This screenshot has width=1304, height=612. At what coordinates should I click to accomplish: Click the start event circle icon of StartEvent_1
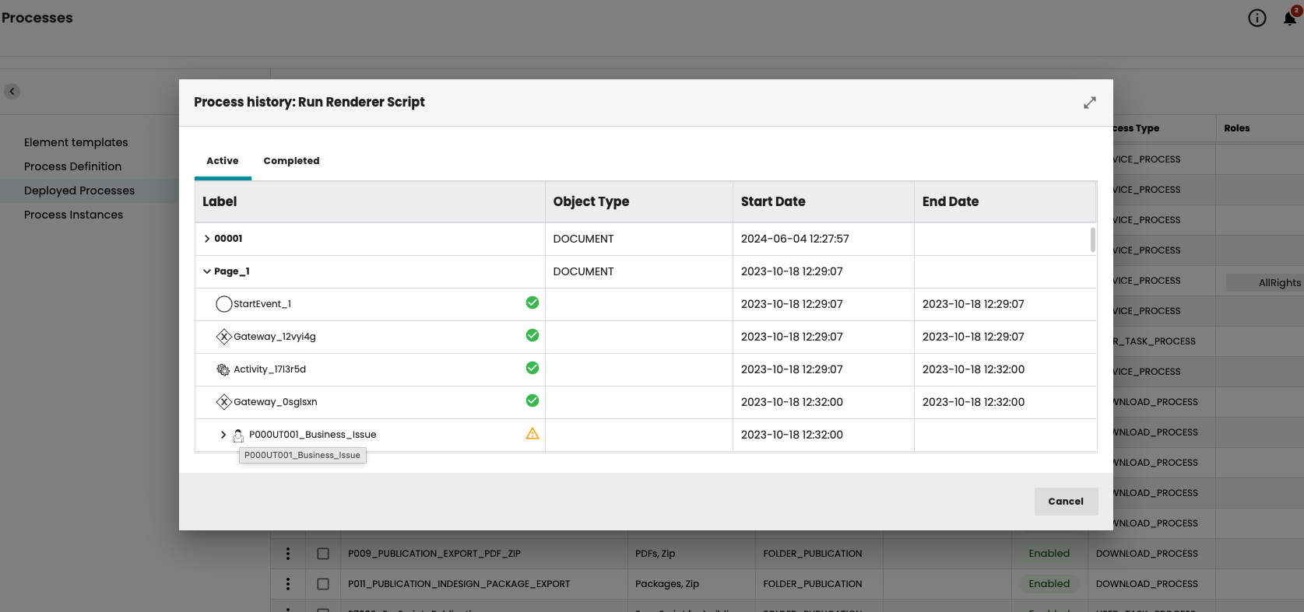pos(223,304)
